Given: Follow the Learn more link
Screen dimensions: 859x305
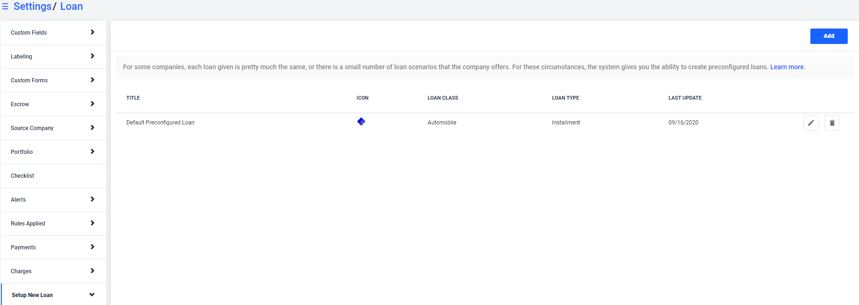Looking at the screenshot, I should [786, 67].
